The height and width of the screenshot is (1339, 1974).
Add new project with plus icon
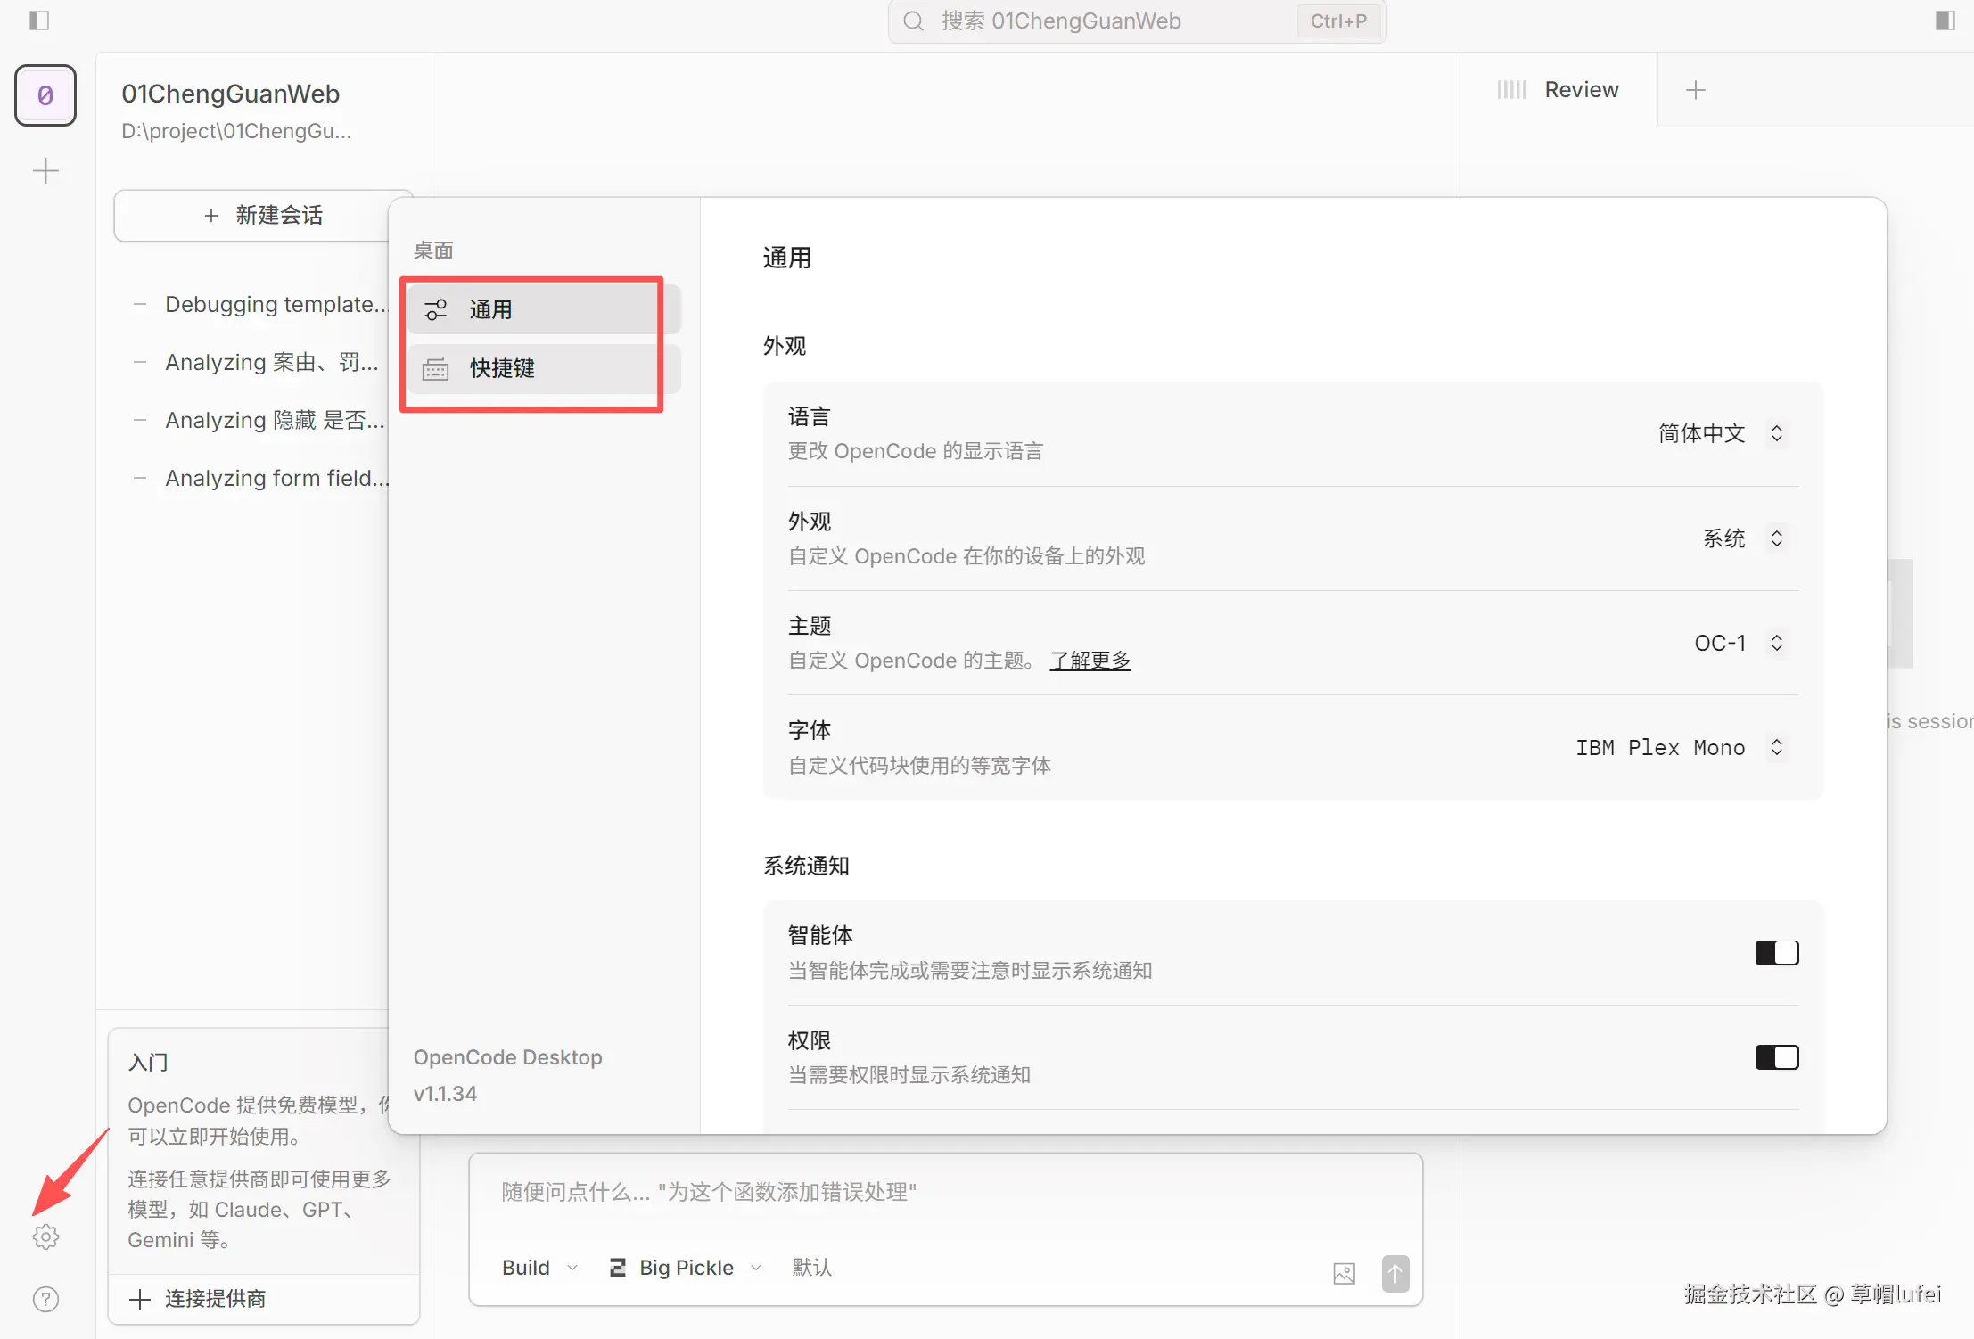pos(45,170)
